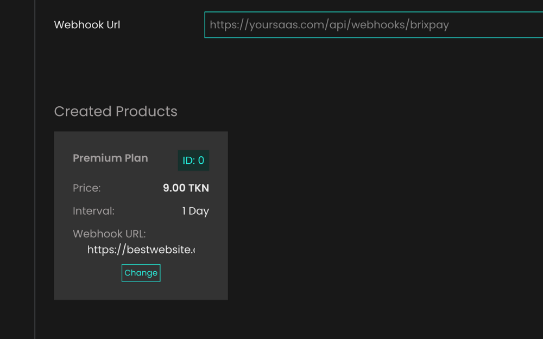Click the ID: 0 badge
Image resolution: width=543 pixels, height=339 pixels.
click(193, 161)
